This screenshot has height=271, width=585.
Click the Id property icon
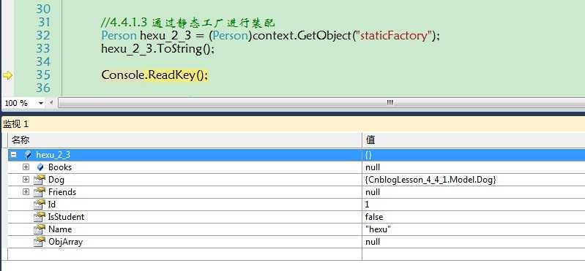point(40,205)
